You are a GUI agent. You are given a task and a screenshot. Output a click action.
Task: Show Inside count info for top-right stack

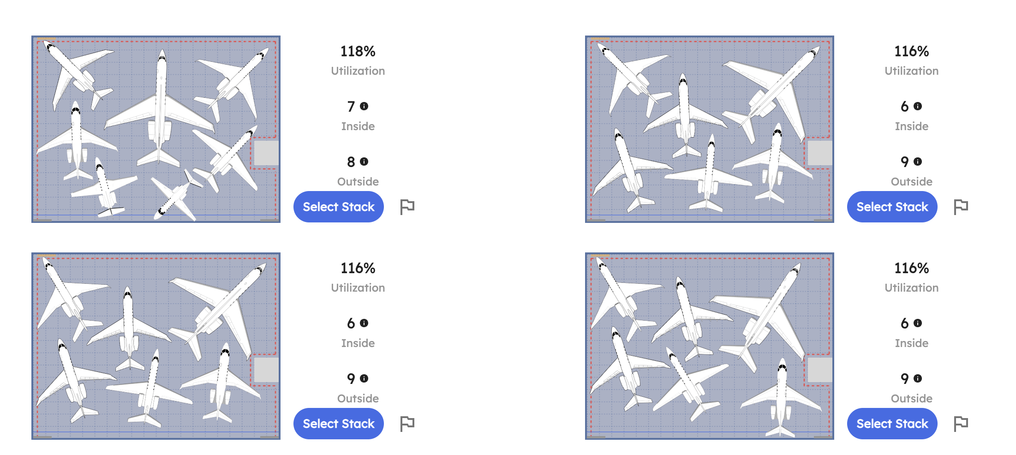click(x=918, y=106)
